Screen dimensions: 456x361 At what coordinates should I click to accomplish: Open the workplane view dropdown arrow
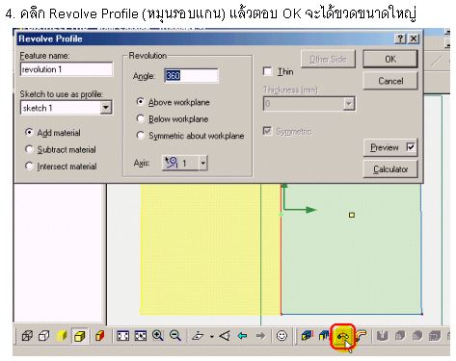tap(212, 337)
